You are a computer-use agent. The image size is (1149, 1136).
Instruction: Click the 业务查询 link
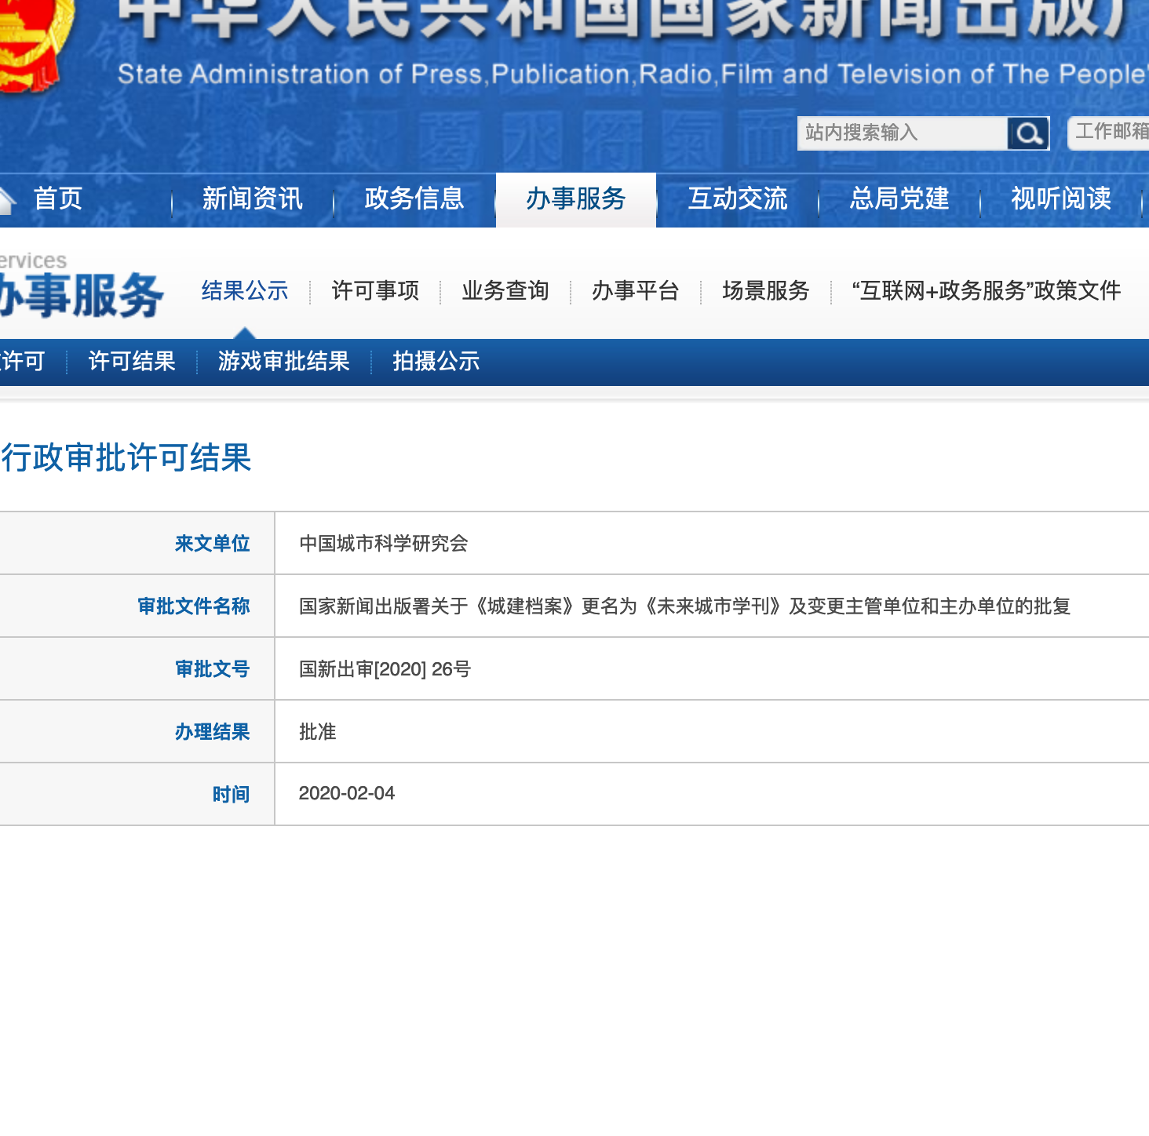pyautogui.click(x=505, y=290)
